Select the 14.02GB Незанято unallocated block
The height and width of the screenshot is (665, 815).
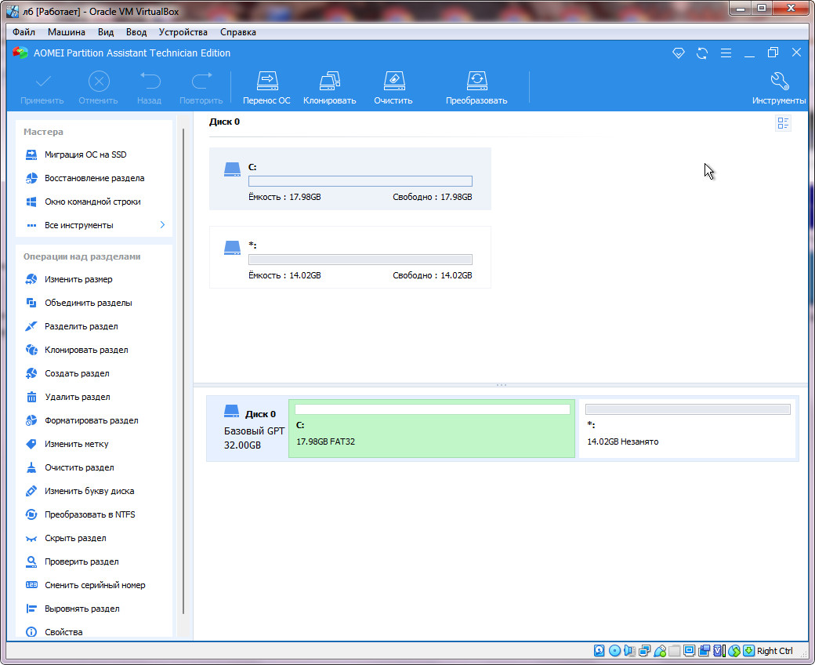point(686,429)
